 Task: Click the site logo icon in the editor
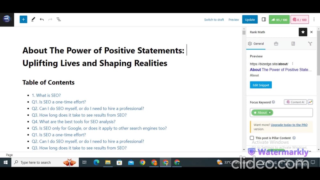[x=7, y=20]
